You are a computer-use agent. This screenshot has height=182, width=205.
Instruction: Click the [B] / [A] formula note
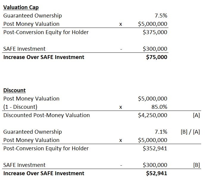[190, 132]
